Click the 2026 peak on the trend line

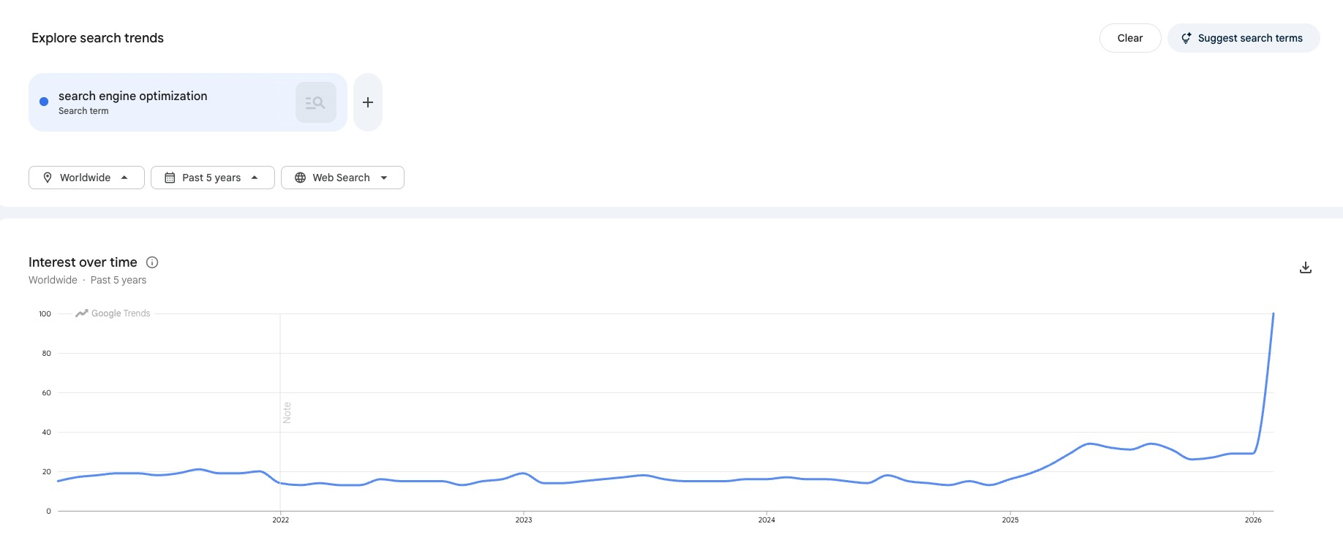pos(1273,316)
